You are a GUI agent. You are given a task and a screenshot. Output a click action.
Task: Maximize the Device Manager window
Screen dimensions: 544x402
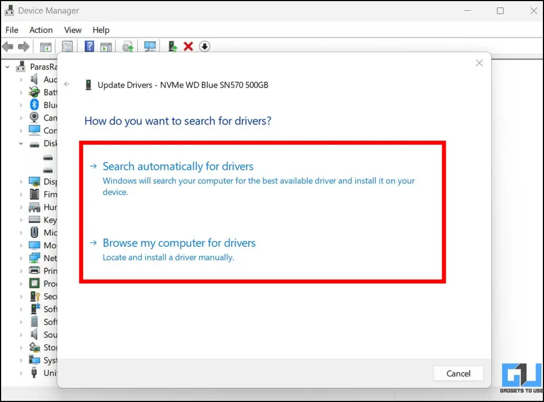pos(500,11)
